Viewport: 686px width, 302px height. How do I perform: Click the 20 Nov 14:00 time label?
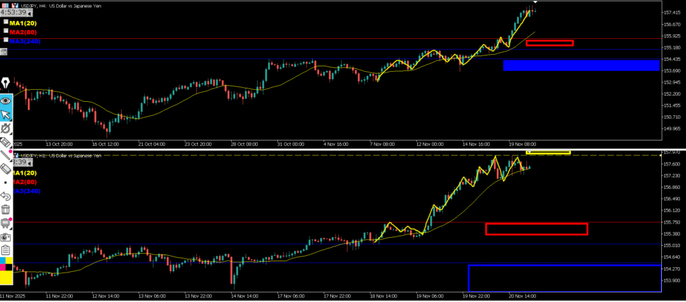pyautogui.click(x=522, y=296)
